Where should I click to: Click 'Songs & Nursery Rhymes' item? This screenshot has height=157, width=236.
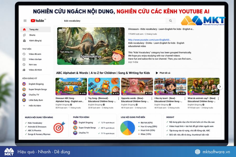[39, 134]
